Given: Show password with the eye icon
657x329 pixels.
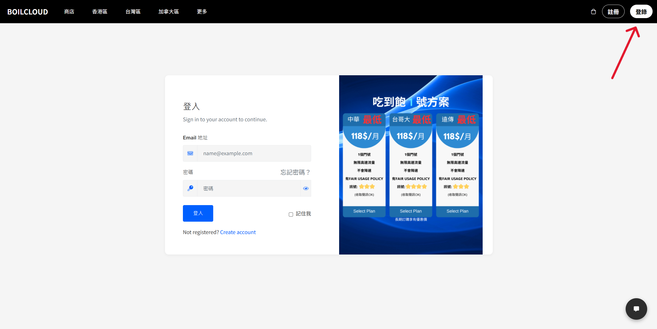Looking at the screenshot, I should pyautogui.click(x=306, y=188).
